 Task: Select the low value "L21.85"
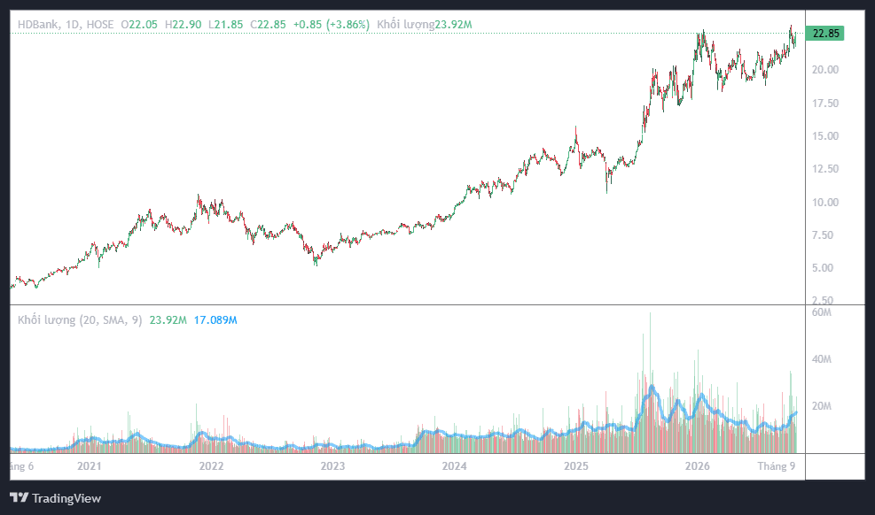(x=225, y=25)
